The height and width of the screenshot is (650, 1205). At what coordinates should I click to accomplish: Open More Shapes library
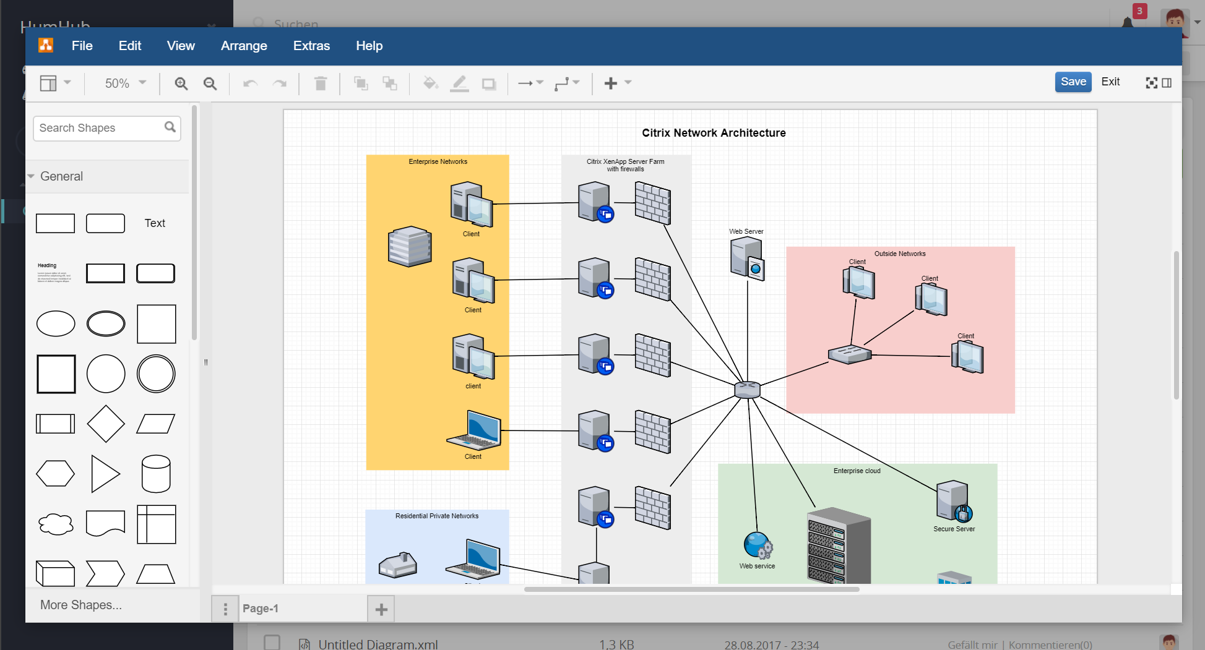click(81, 605)
